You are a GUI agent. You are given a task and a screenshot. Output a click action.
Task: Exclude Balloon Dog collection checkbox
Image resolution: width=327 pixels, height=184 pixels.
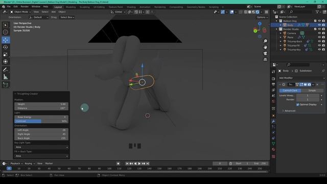coord(315,21)
